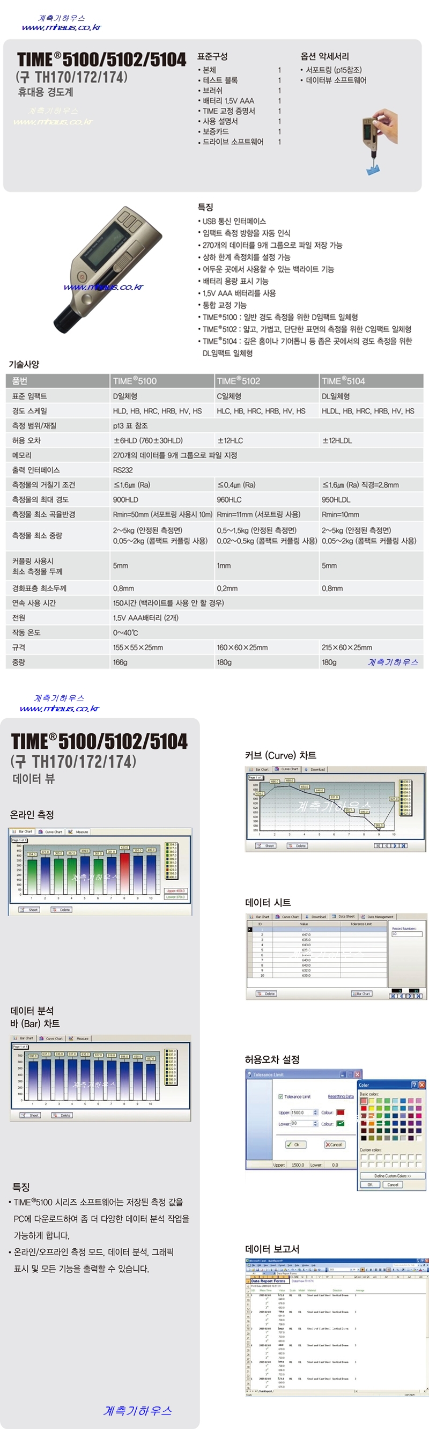This screenshot has height=1429, width=429.
Task: Enable the Tolerance Limit checkbox
Action: (280, 1096)
